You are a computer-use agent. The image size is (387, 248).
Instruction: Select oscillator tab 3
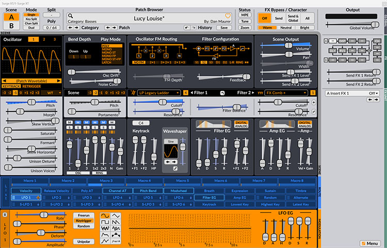point(55,39)
